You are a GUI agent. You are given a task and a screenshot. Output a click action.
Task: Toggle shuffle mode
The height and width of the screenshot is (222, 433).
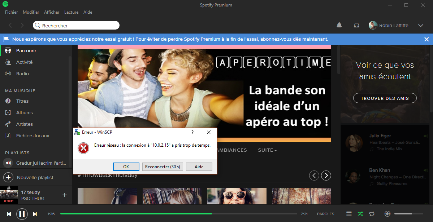point(360,214)
